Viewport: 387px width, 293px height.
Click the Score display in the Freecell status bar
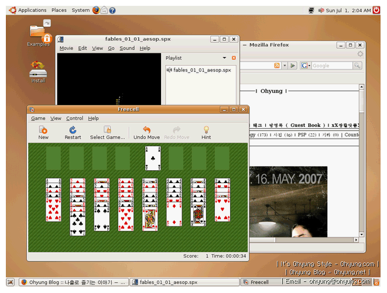[196, 256]
